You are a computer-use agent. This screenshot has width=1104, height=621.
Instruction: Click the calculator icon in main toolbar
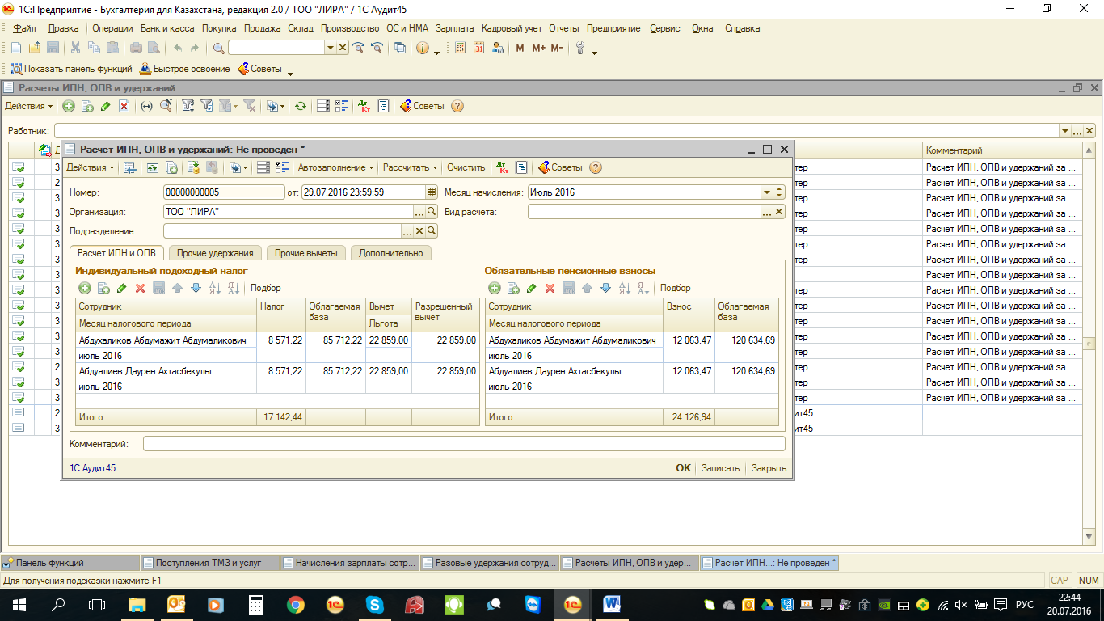click(461, 48)
